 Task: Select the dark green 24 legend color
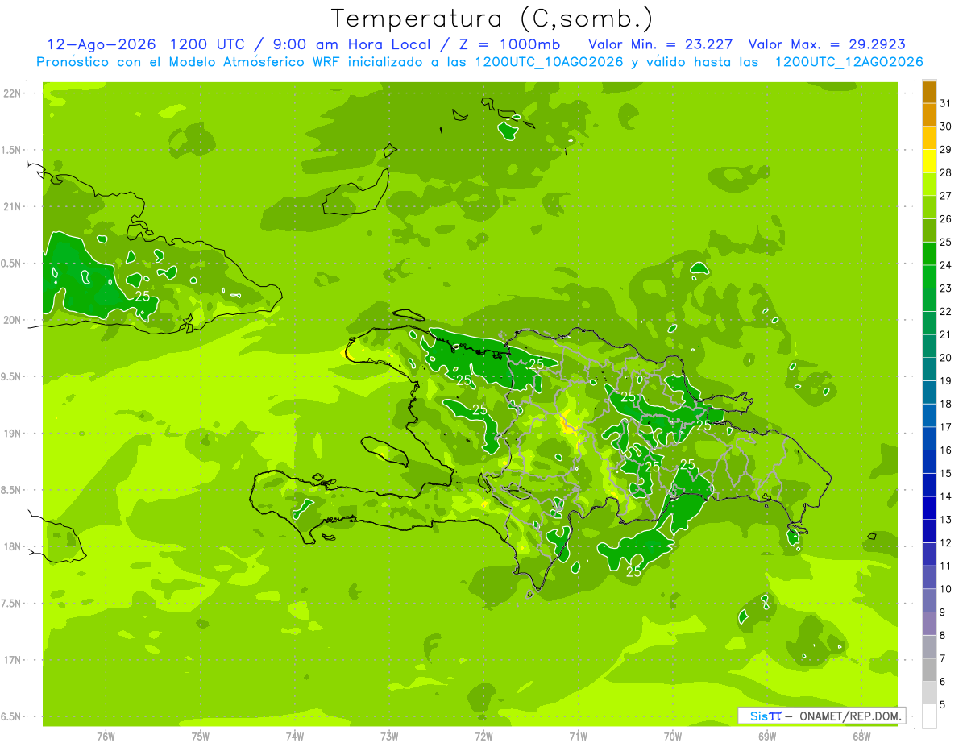929,255
